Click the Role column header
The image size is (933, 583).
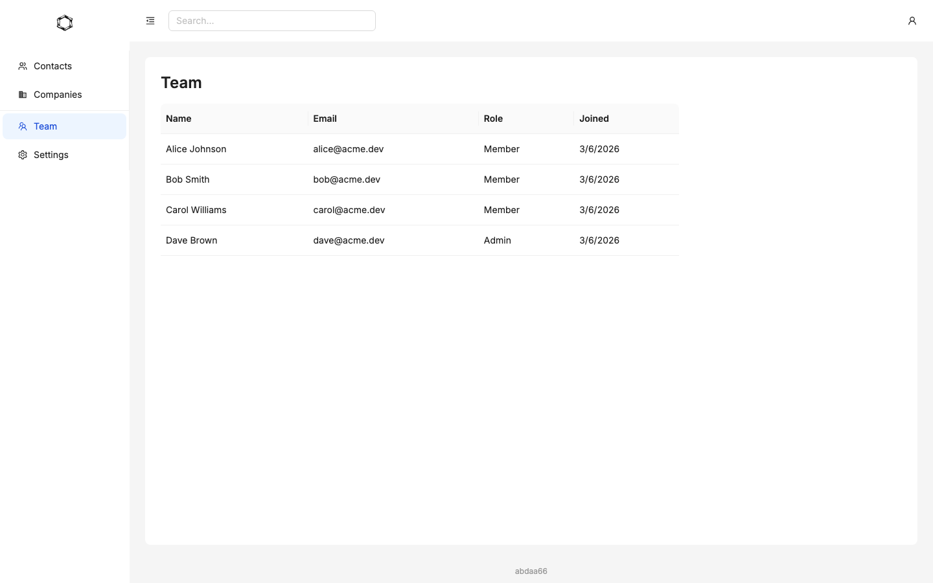[x=526, y=119]
